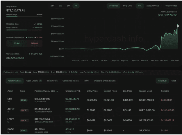Screen dimensions: 182x135
Task: Click the Direction Bias LONG trend arrow icon
Action: click(35, 24)
